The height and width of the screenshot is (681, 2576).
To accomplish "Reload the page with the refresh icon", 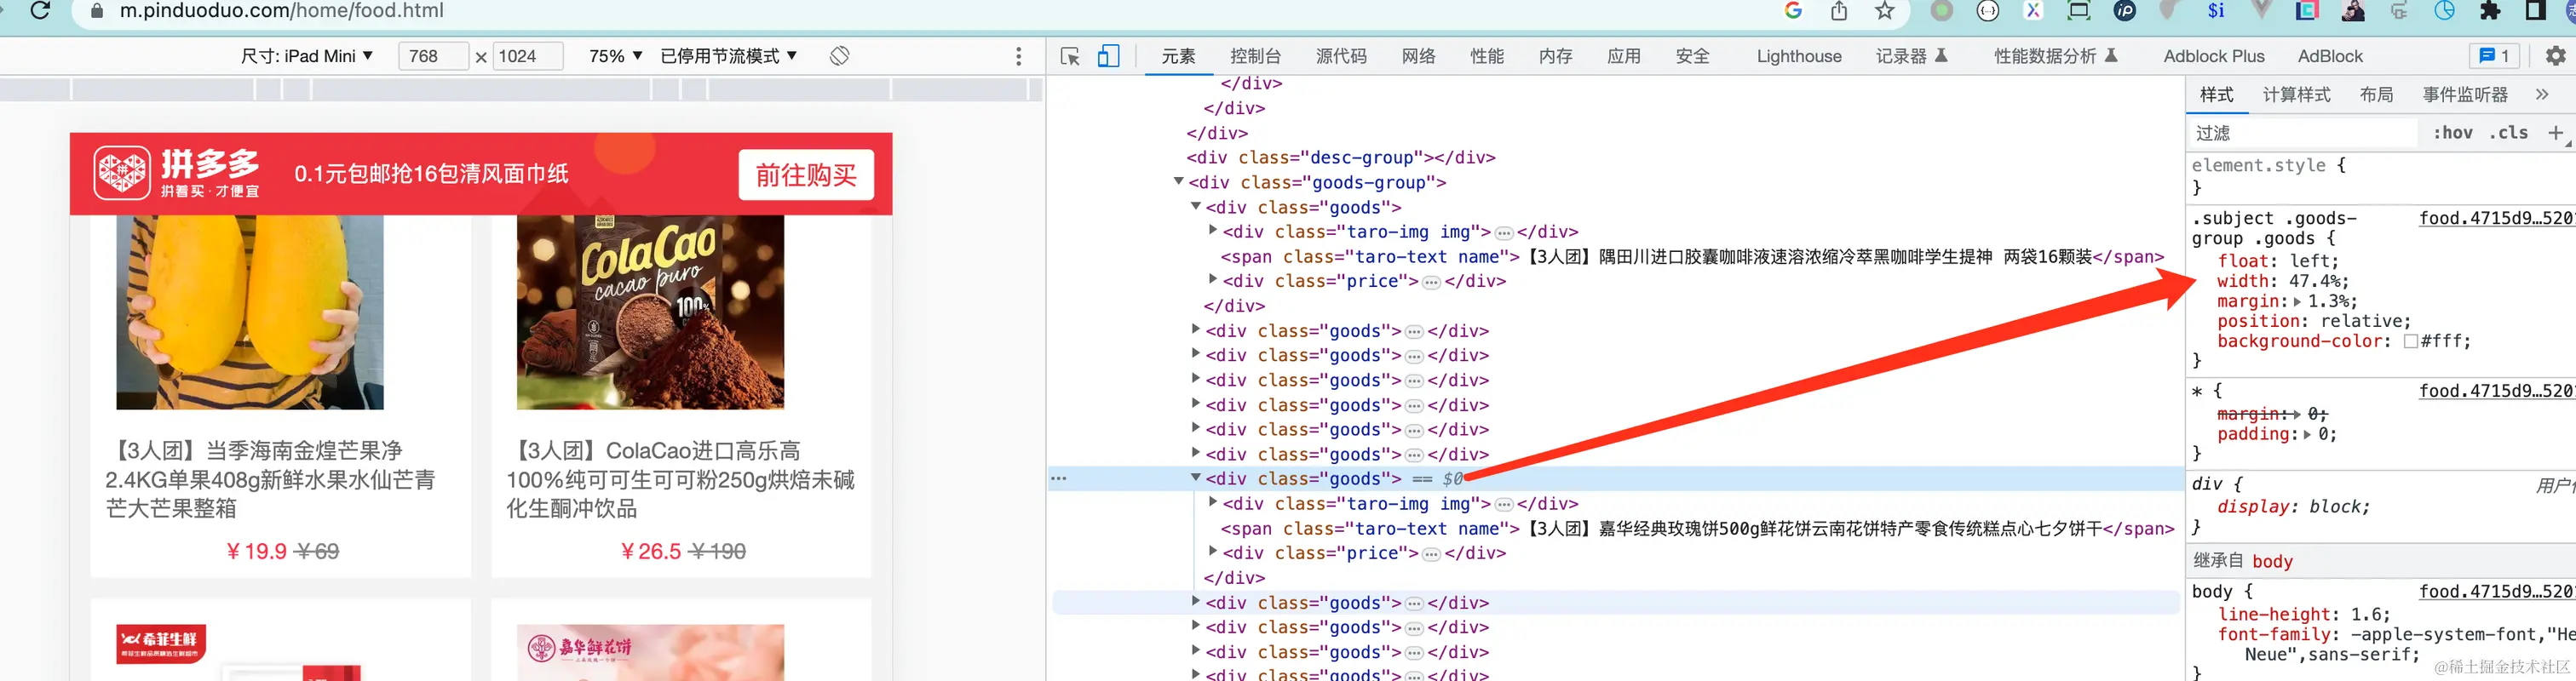I will coord(40,11).
